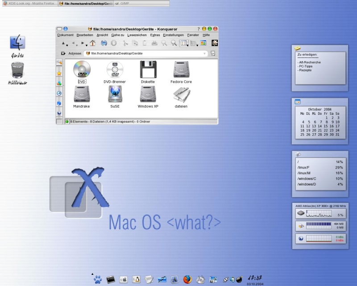Click the zoom out magnifier toolbar icon

[174, 43]
